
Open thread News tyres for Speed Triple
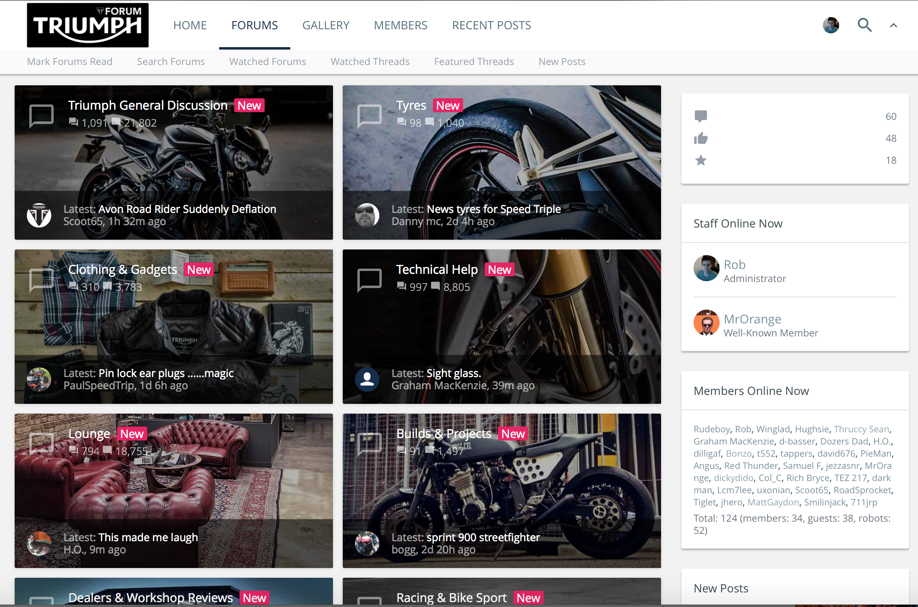[x=494, y=209]
